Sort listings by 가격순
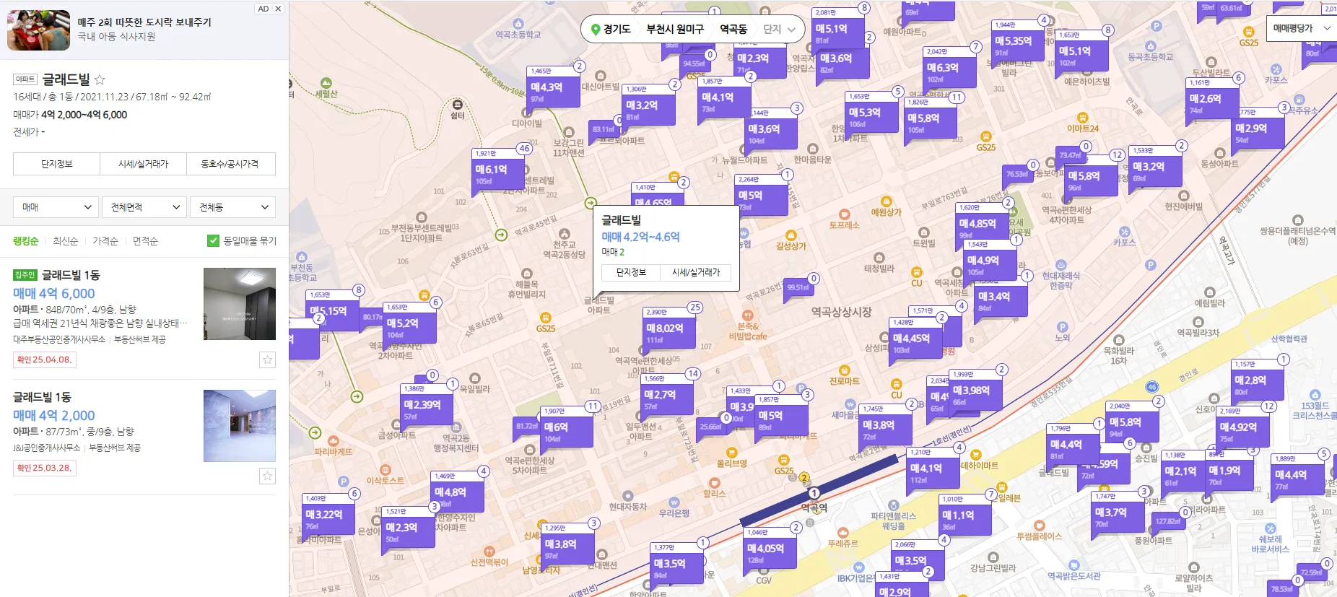Viewport: 1337px width, 597px height. click(x=105, y=241)
